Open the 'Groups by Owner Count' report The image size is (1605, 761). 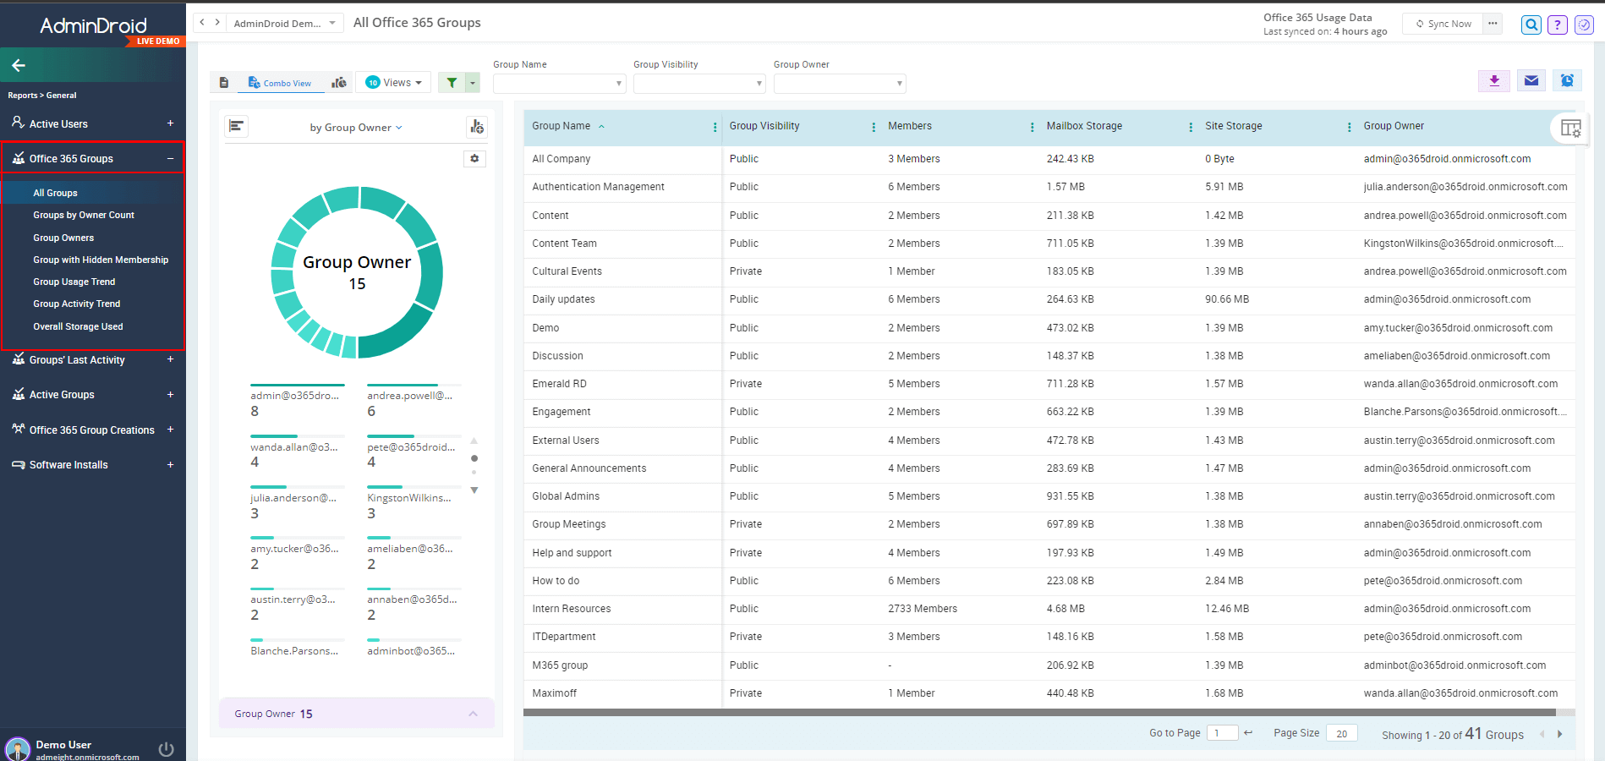84,215
